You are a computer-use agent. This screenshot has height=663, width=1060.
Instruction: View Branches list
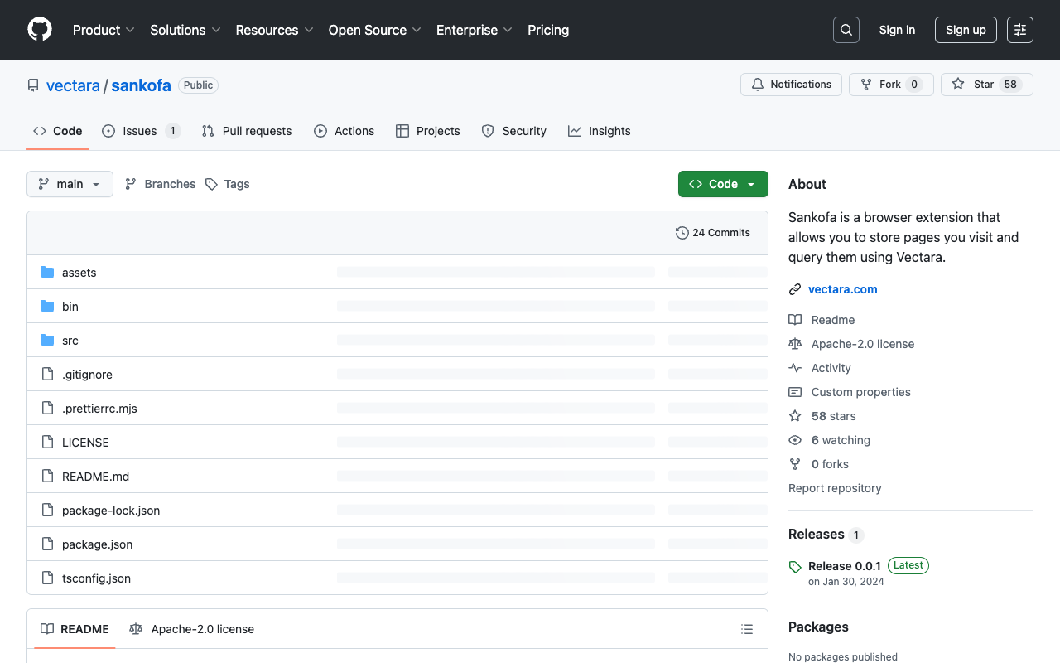[161, 184]
